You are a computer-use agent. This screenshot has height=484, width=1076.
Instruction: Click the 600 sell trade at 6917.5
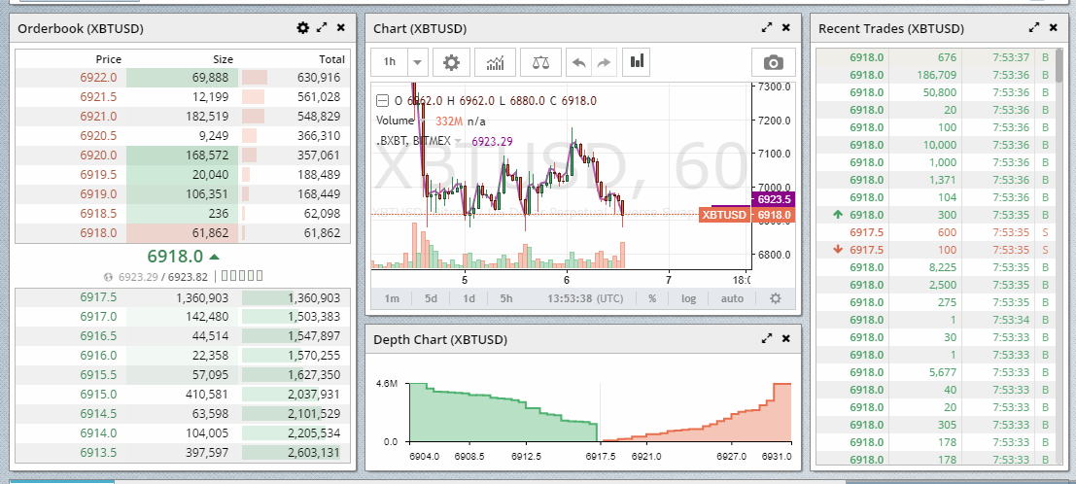936,232
